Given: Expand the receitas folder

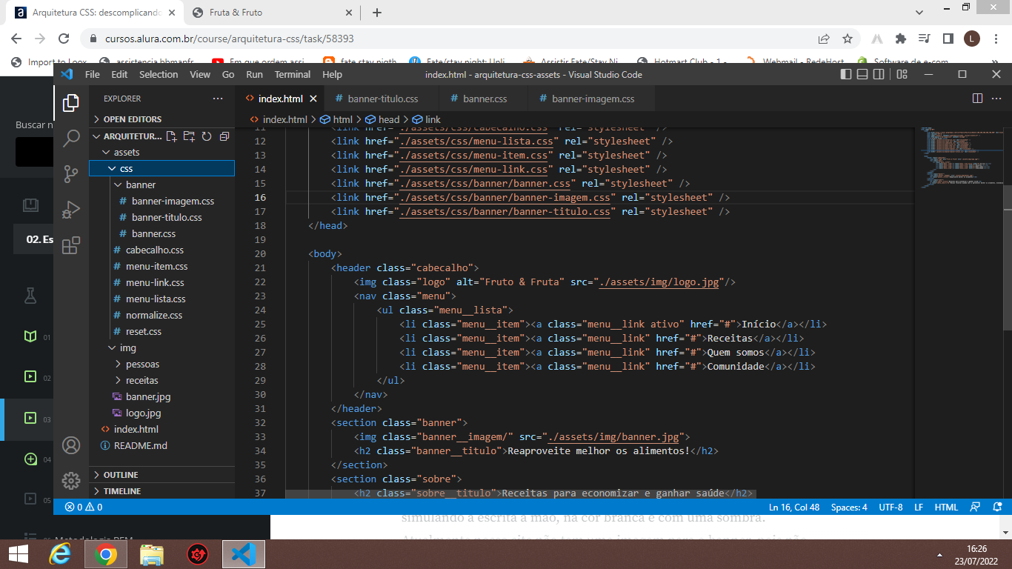Looking at the screenshot, I should [162, 380].
